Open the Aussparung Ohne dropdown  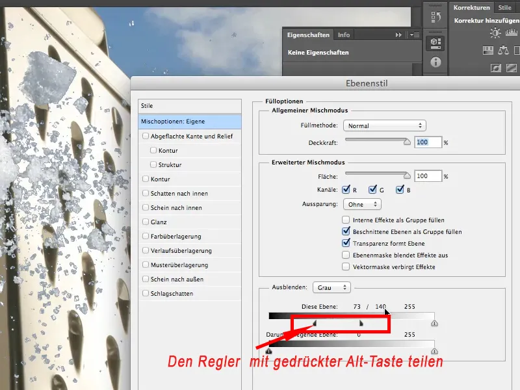click(362, 204)
